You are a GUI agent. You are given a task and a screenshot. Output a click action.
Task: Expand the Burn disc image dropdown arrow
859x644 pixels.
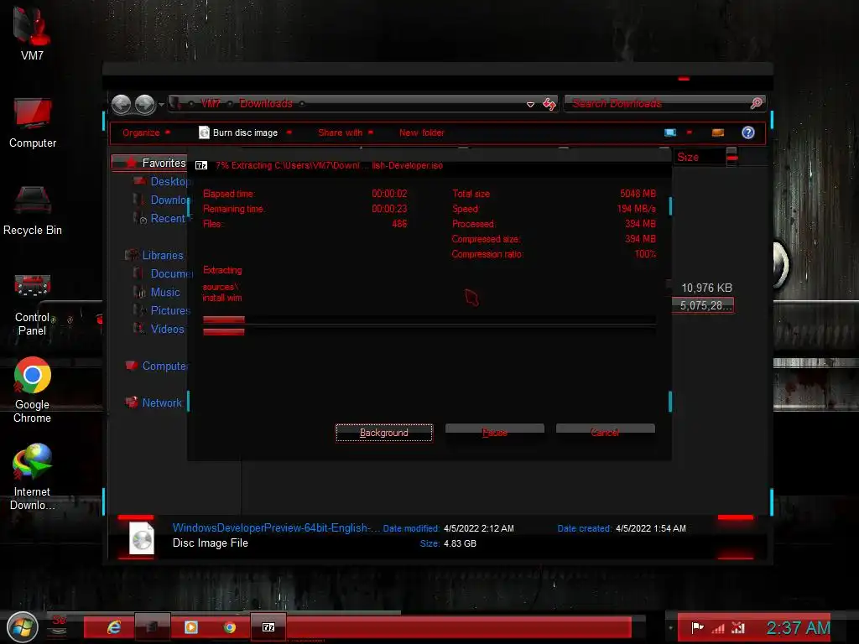(289, 132)
